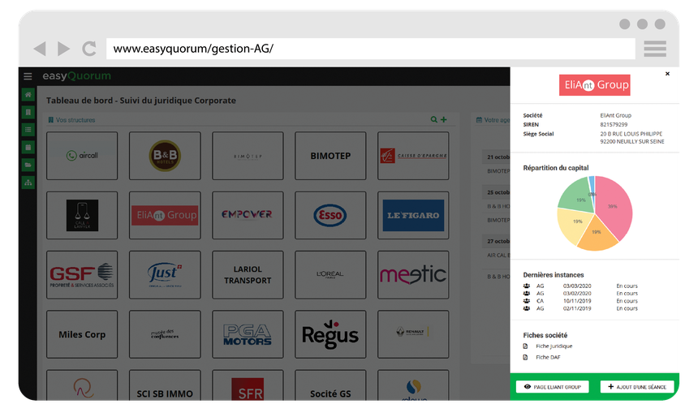This screenshot has height=417, width=698.
Task: Select the EliAnt Group card in grid
Action: (x=165, y=216)
